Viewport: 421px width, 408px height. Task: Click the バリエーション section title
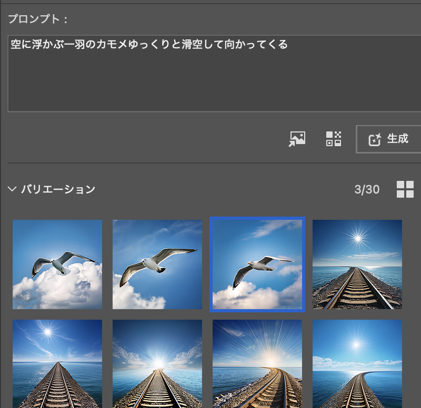(58, 189)
